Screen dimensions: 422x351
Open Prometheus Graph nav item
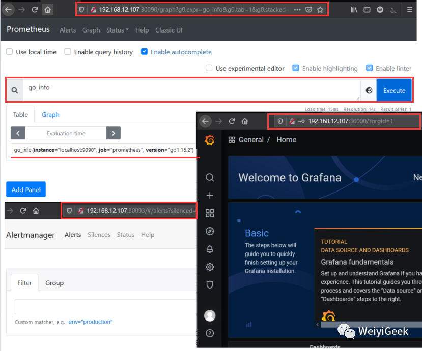[91, 30]
